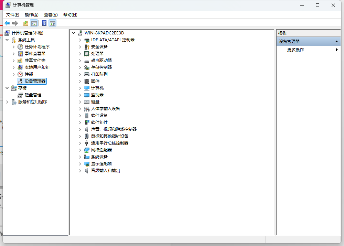Toggle the Show/Hide Console Tree toolbar button
Screen dimensions: 344x246
(x=34, y=23)
